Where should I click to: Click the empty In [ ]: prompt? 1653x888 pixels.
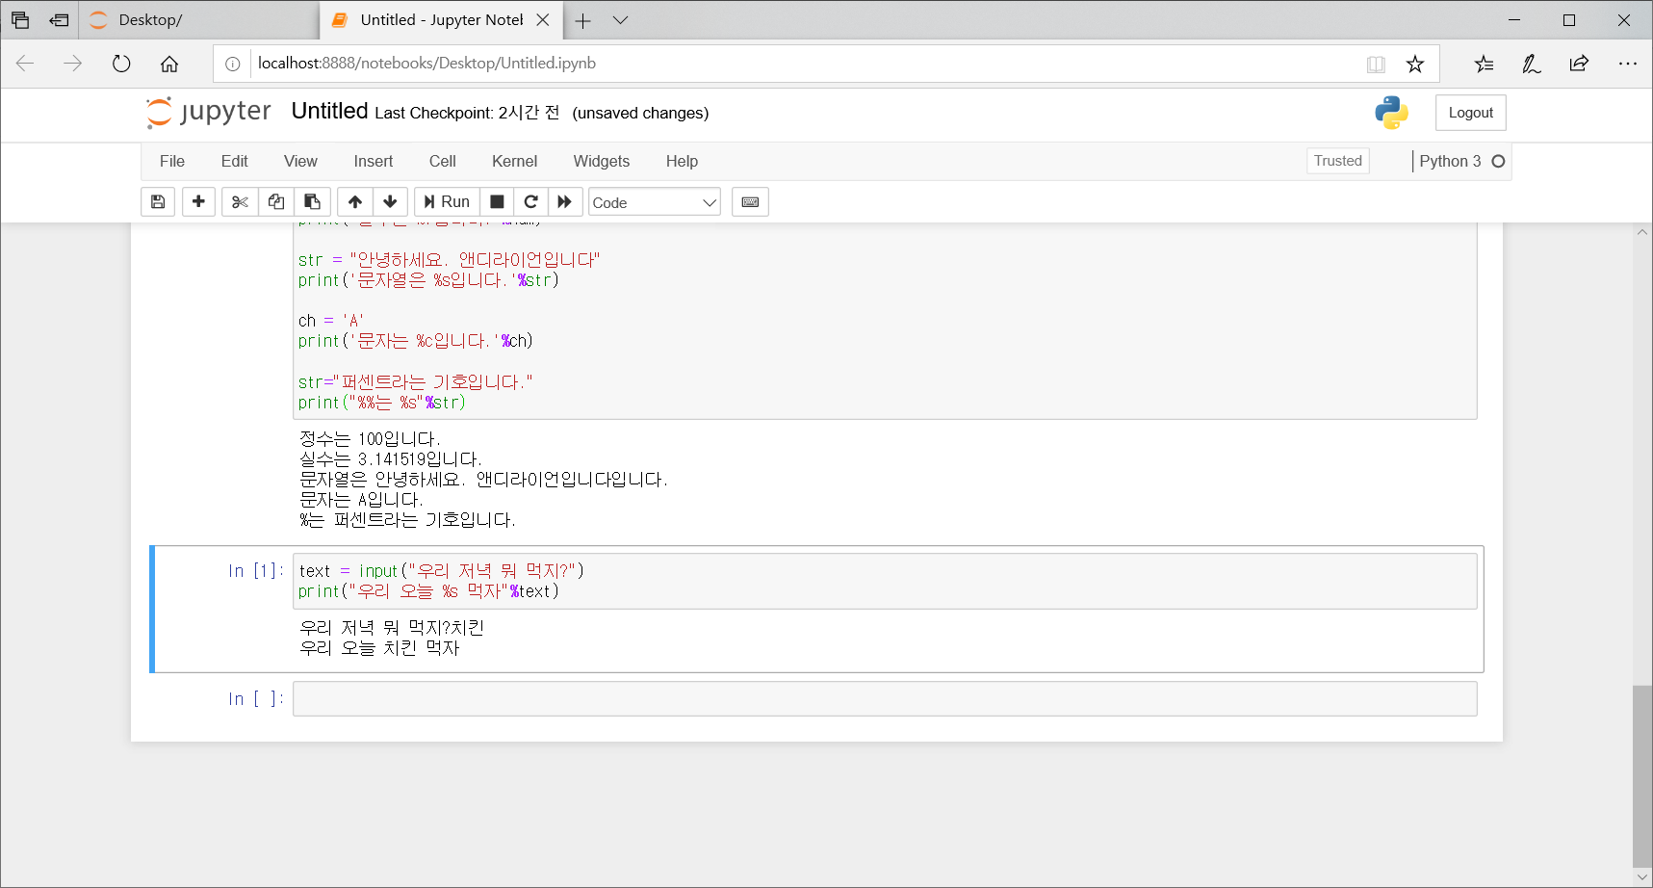click(256, 699)
